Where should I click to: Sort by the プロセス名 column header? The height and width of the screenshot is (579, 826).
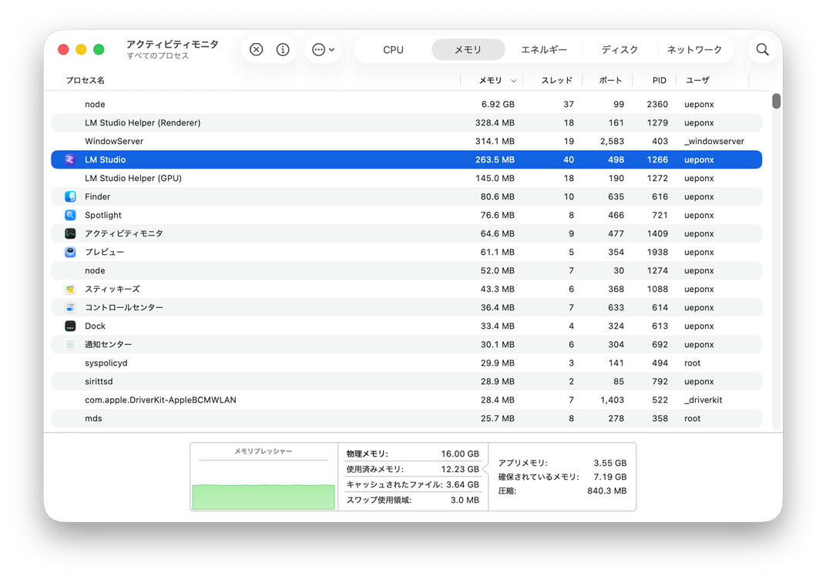pyautogui.click(x=85, y=81)
